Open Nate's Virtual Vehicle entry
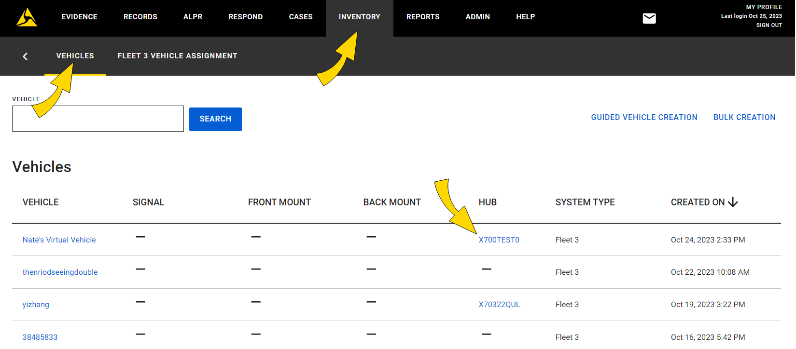This screenshot has height=349, width=796. [x=59, y=240]
